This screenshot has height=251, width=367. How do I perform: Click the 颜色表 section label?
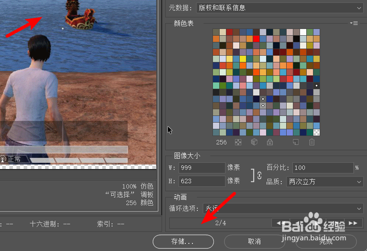[184, 23]
